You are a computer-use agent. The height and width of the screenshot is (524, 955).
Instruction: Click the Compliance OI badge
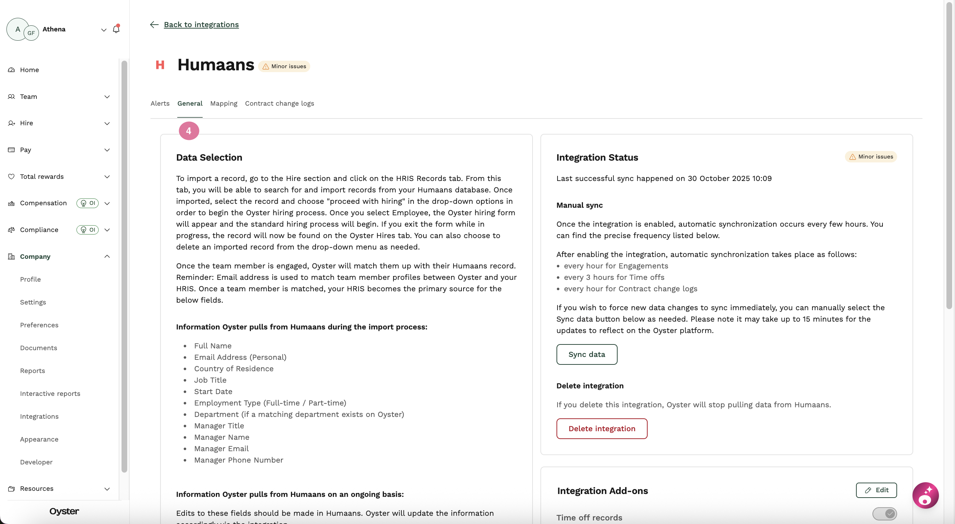pyautogui.click(x=88, y=230)
